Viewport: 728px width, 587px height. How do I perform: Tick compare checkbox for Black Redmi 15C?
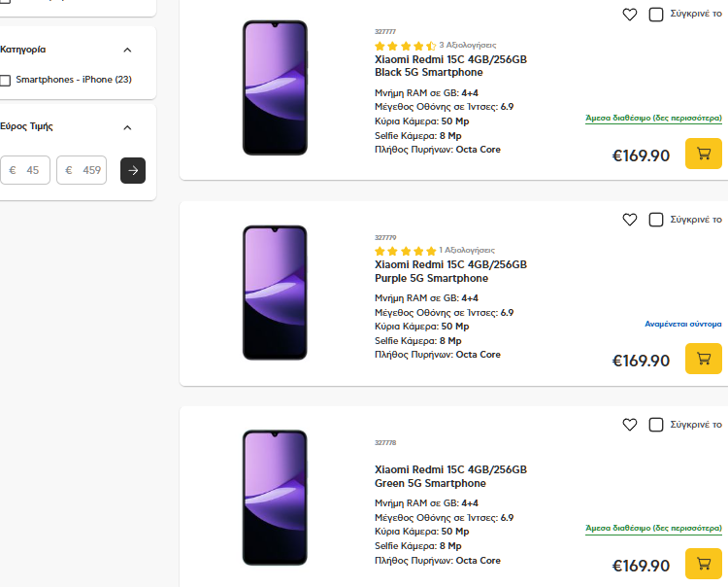pos(656,15)
